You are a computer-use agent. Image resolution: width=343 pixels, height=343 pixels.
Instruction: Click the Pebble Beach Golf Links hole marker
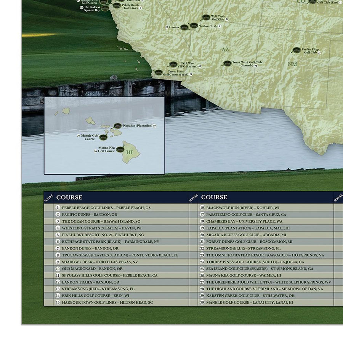tap(117, 6)
